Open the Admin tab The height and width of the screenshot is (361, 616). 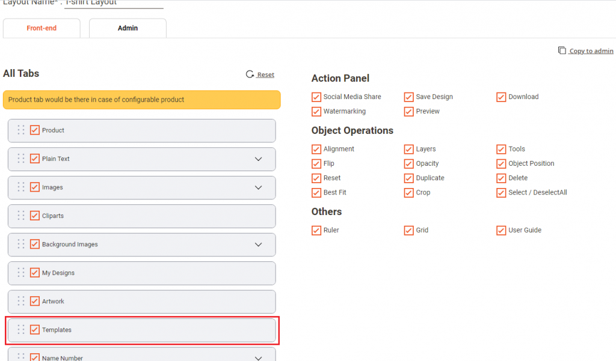tap(127, 28)
